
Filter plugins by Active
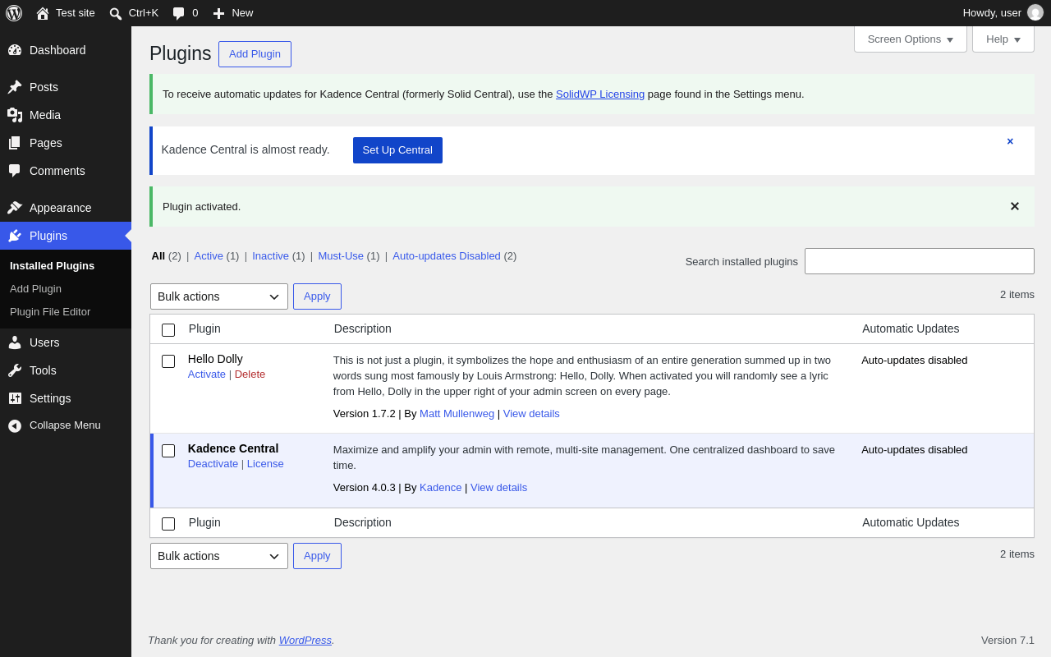[x=209, y=256]
